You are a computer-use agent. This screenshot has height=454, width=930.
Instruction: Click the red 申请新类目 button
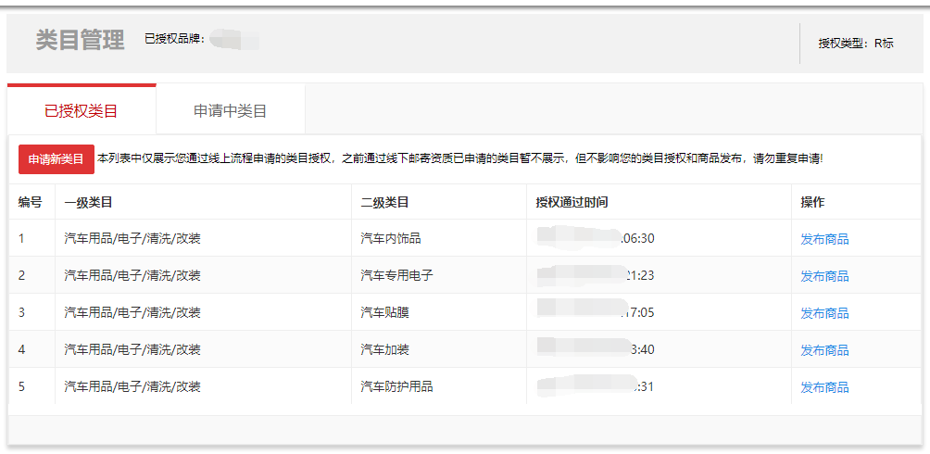(56, 159)
